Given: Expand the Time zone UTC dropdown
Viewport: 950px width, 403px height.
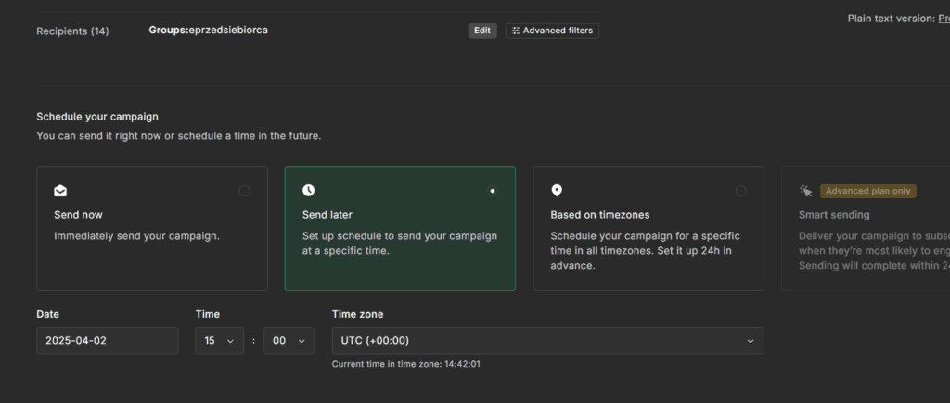Looking at the screenshot, I should pos(547,341).
